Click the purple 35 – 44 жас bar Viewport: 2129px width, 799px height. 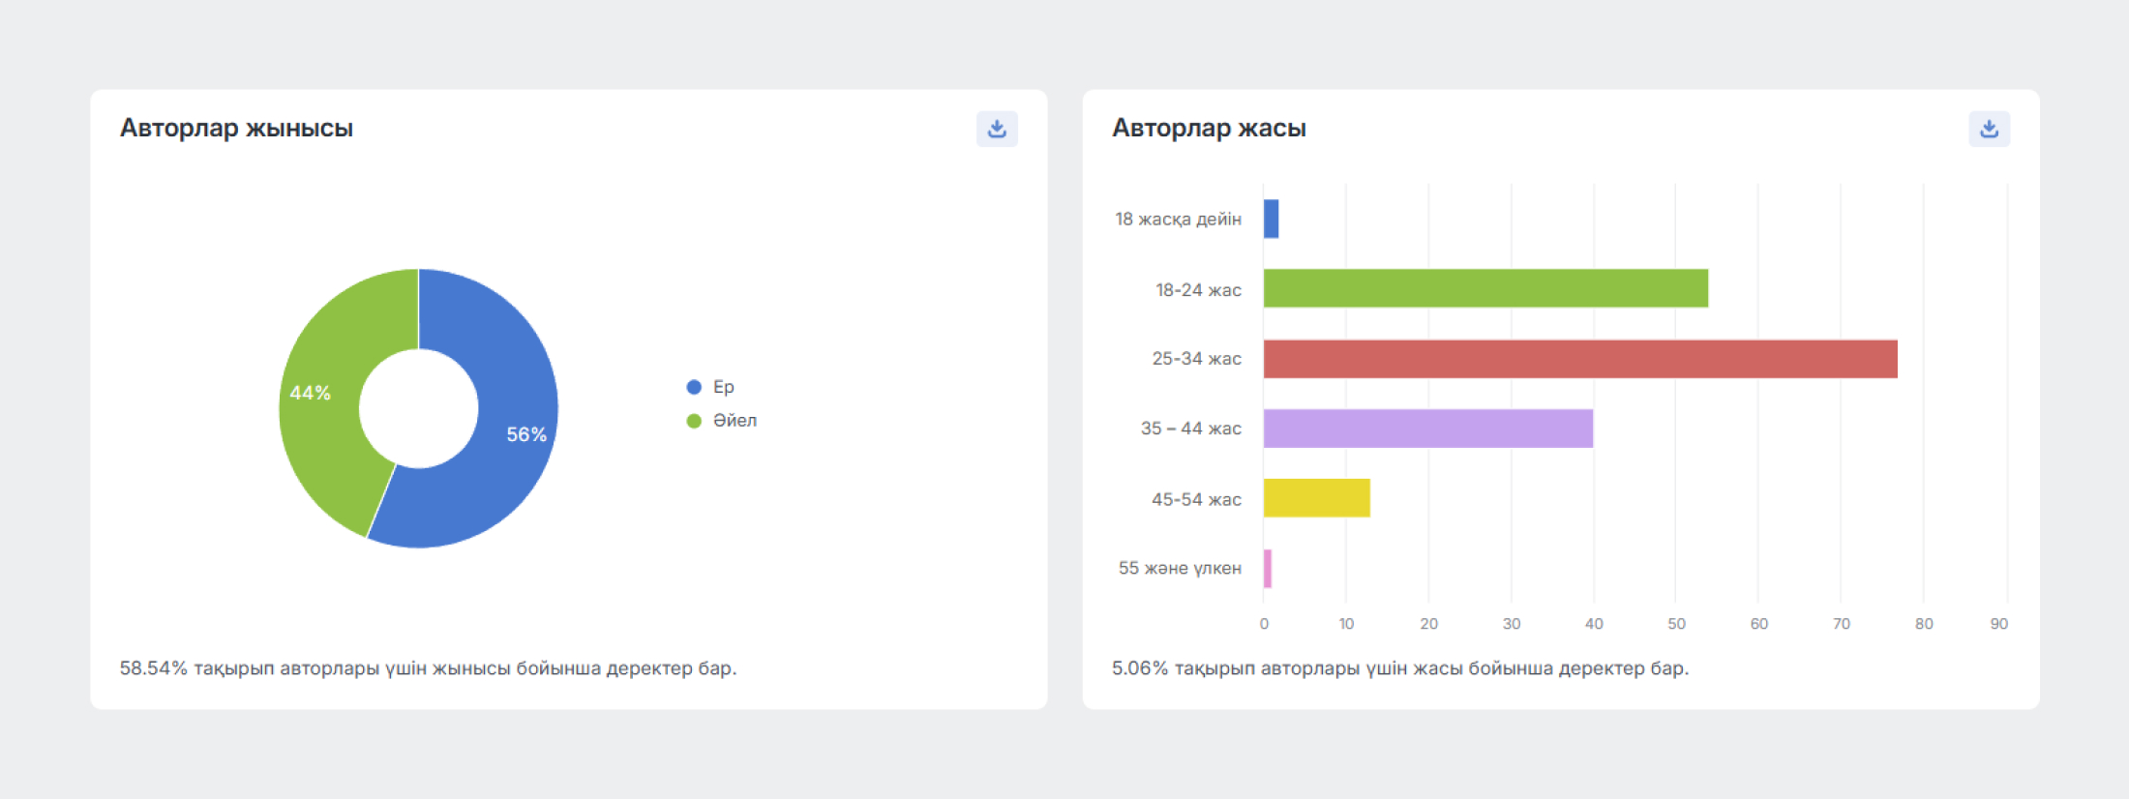tap(1428, 429)
